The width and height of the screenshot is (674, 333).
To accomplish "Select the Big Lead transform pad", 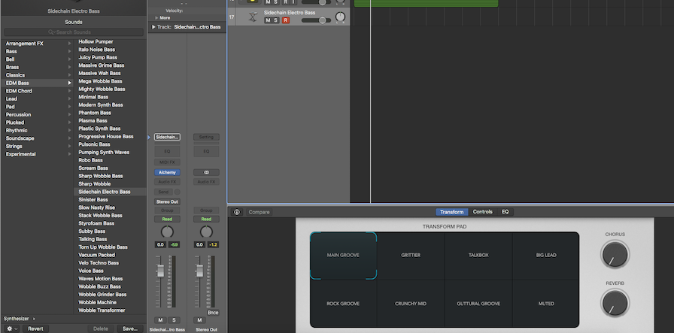I will click(546, 256).
